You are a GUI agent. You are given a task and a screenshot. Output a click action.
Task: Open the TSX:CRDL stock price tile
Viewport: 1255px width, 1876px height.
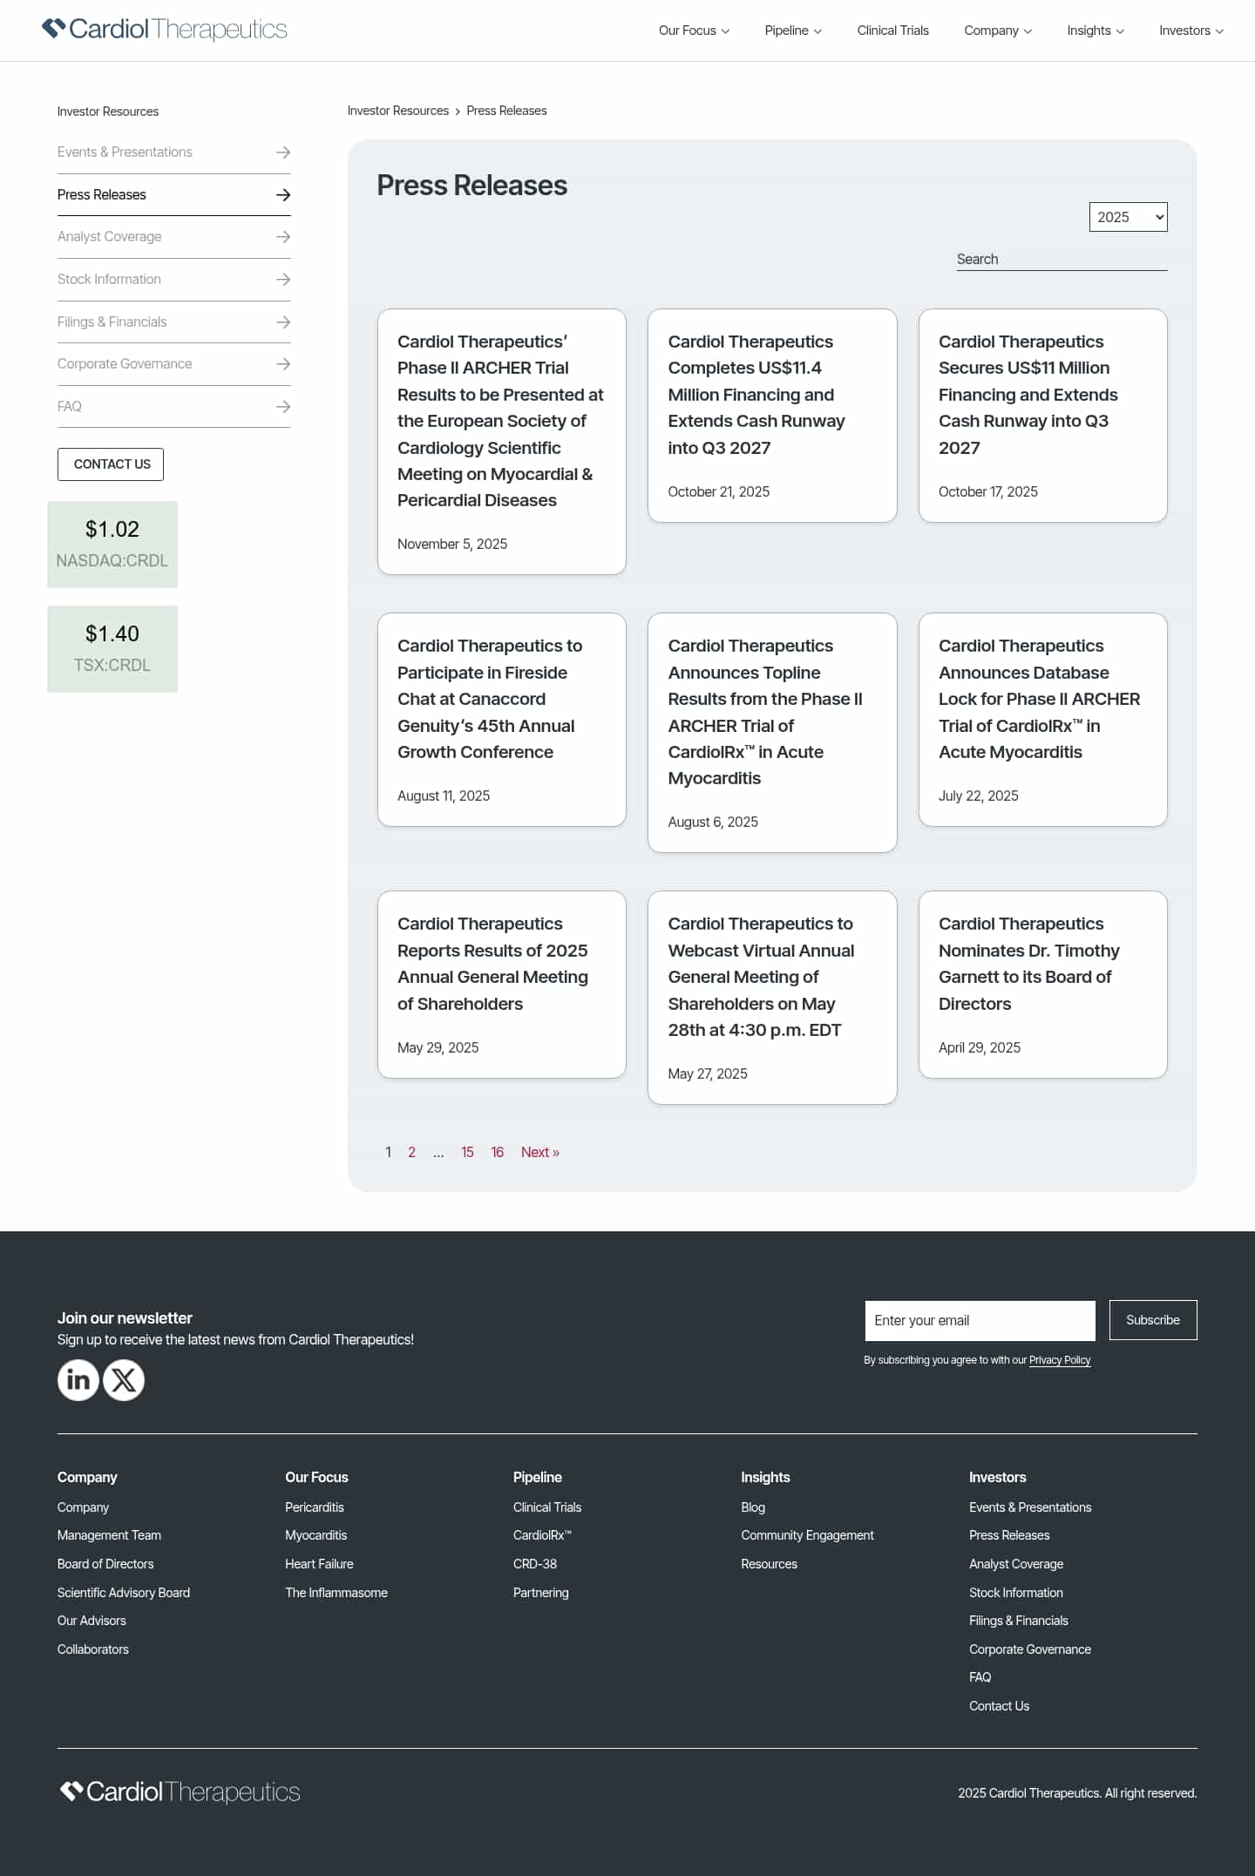[112, 649]
